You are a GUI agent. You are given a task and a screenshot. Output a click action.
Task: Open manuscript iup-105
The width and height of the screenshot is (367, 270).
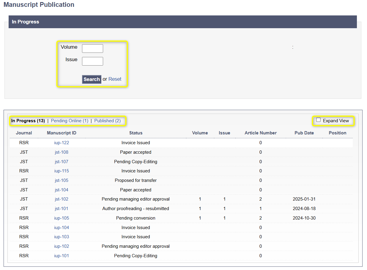(62, 218)
